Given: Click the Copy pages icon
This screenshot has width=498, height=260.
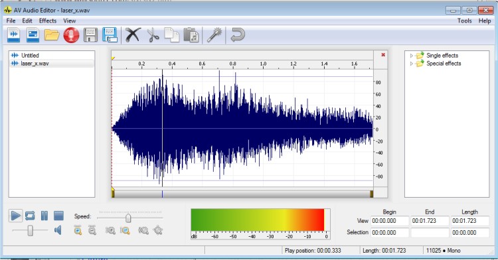Looking at the screenshot, I should tap(172, 35).
